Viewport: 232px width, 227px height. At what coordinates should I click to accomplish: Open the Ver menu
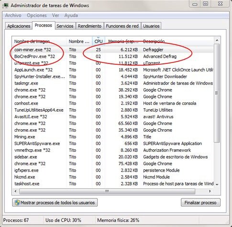55,15
